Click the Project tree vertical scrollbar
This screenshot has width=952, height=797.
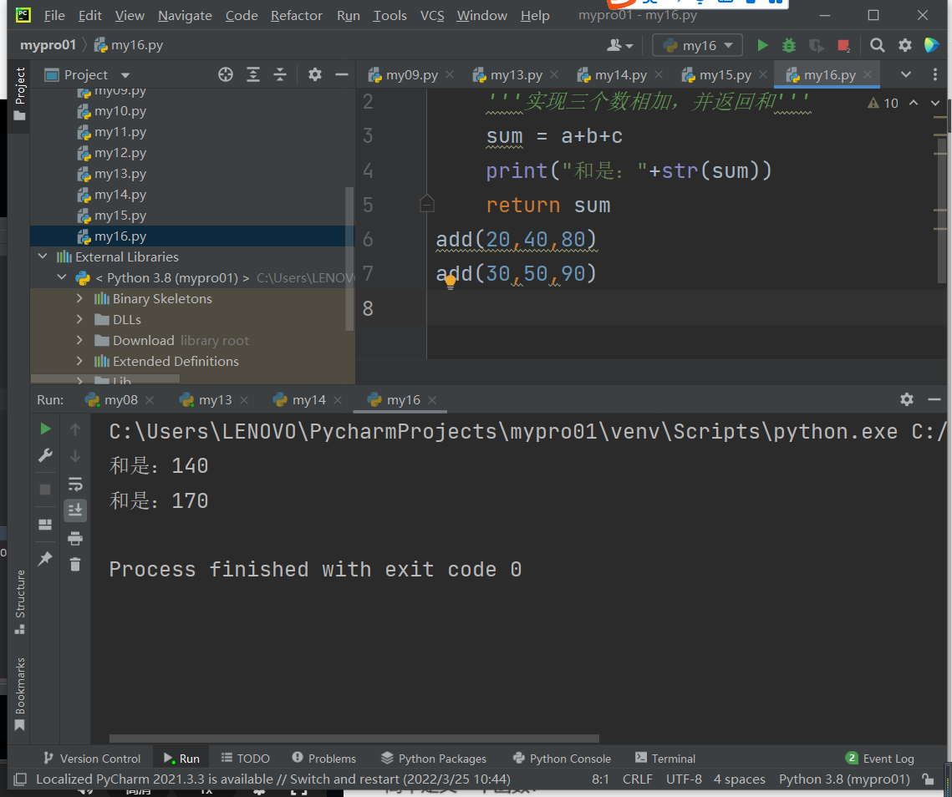click(x=349, y=258)
